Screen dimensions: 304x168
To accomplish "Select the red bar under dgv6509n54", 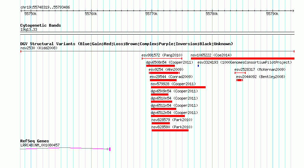I will pyautogui.click(x=160, y=94).
